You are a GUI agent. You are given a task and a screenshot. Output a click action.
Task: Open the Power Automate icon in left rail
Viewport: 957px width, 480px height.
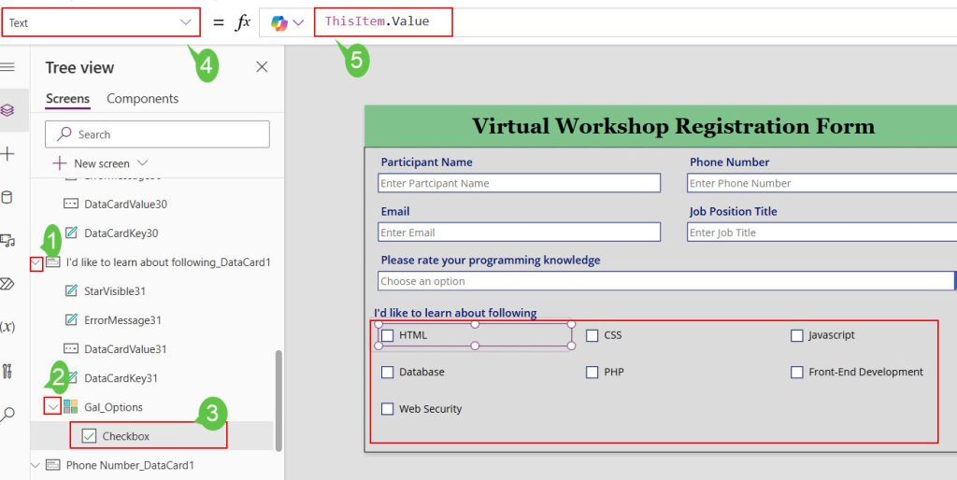pyautogui.click(x=7, y=284)
